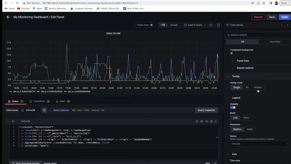Set tooltip mode to All
The height and width of the screenshot is (164, 291).
tap(247, 87)
